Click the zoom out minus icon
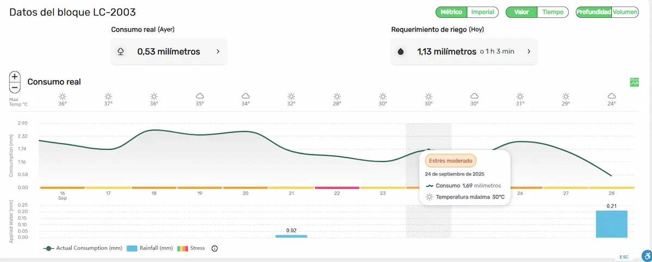 (15, 87)
